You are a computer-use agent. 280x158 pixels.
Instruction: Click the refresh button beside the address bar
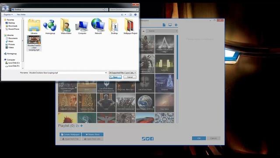[x=106, y=10]
